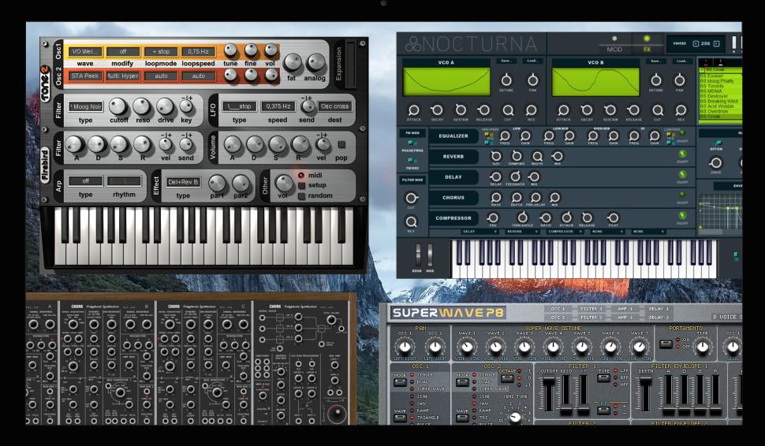Click Firebird filter cutoff knob
Screen dimensions: 765x446
pos(118,106)
